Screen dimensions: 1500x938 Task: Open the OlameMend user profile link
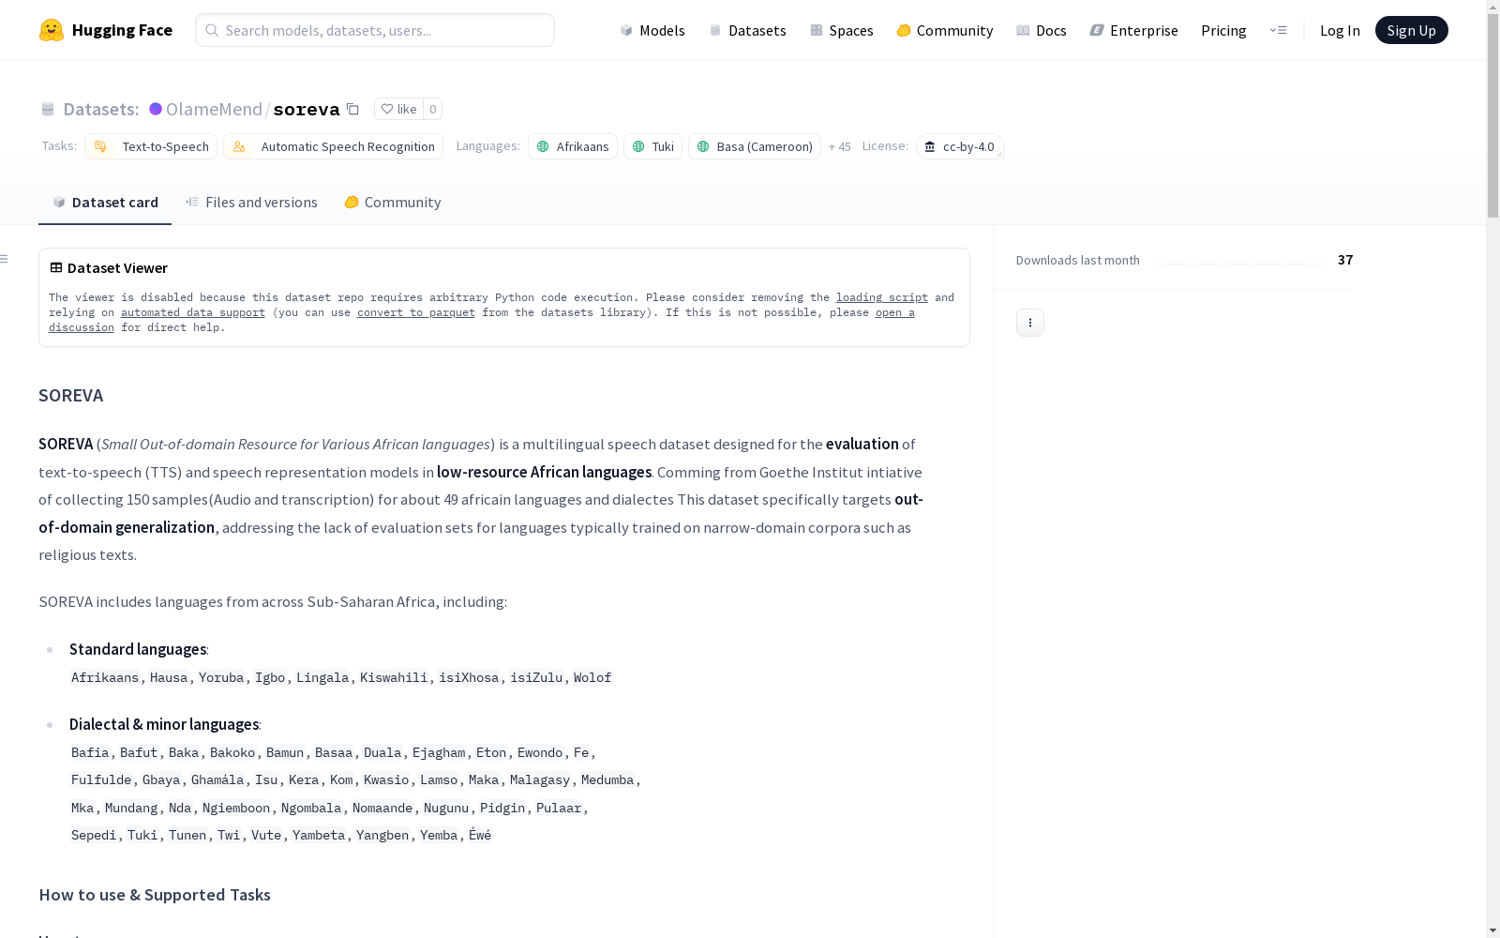214,109
